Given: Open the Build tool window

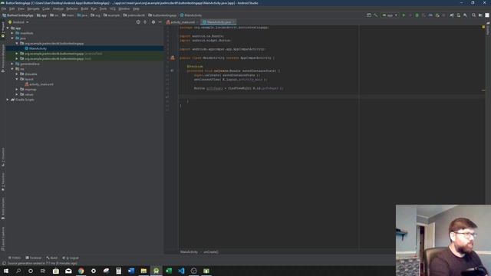Looking at the screenshot, I should tap(52, 258).
